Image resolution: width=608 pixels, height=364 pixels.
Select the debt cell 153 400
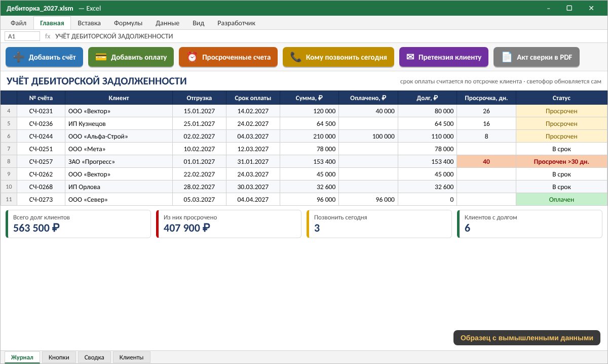pyautogui.click(x=428, y=162)
